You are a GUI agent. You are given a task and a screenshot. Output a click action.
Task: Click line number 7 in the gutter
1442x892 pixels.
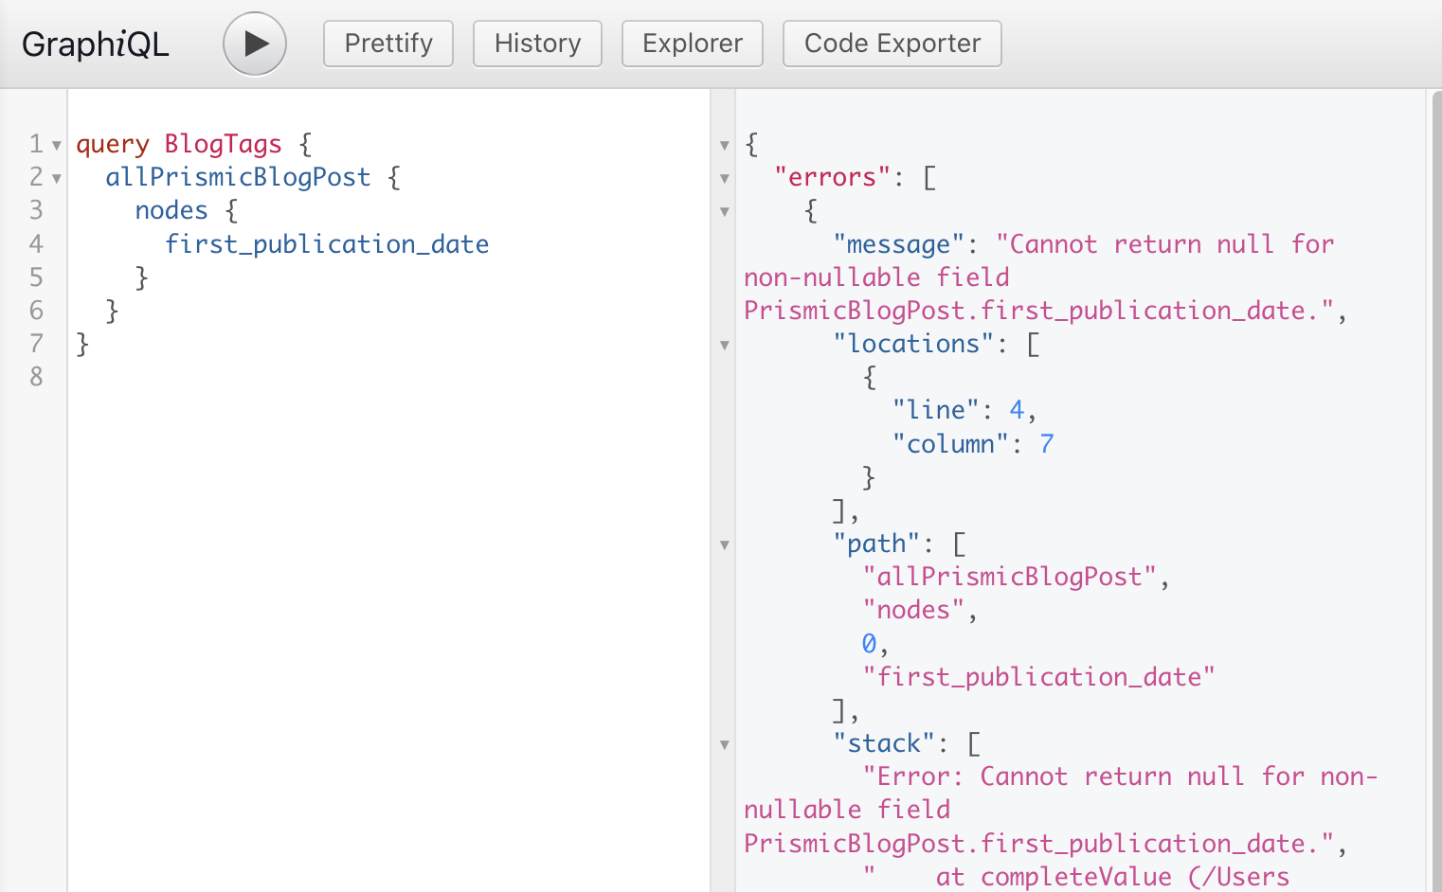point(36,344)
